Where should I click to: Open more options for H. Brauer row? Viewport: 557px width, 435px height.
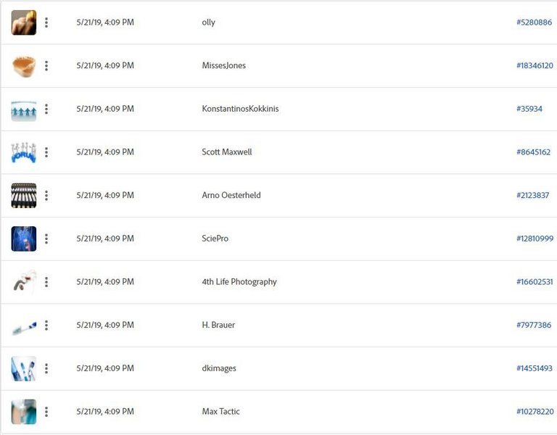[46, 326]
